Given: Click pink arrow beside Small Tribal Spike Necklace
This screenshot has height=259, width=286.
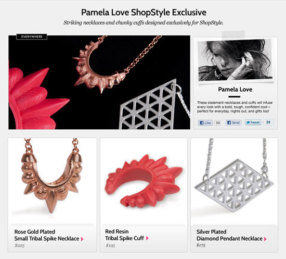Looking at the screenshot, I should tap(82, 239).
